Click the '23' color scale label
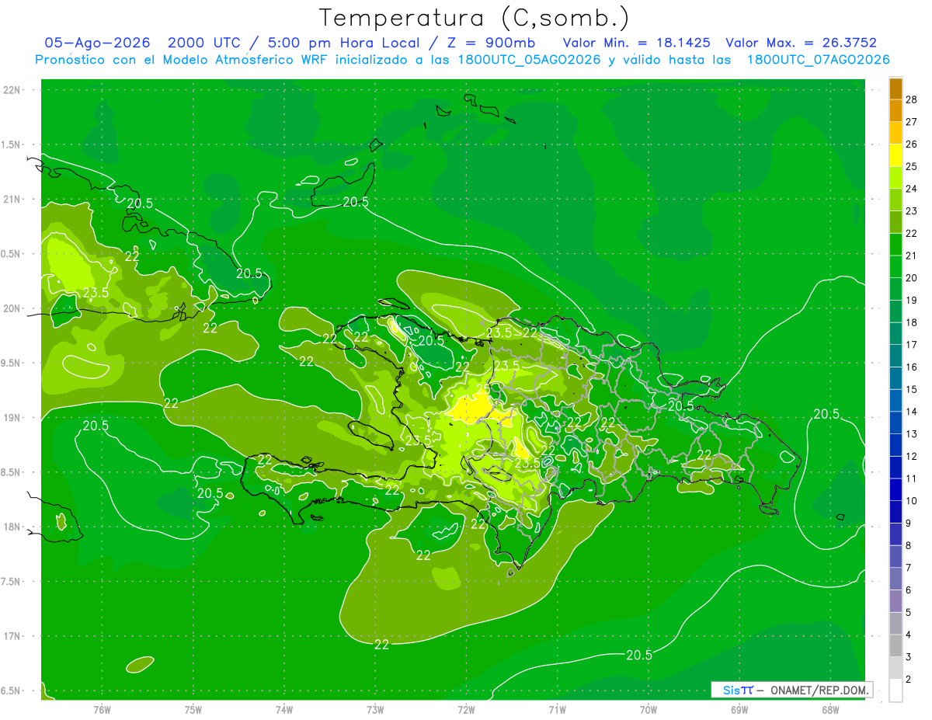The width and height of the screenshot is (932, 720). coord(912,210)
